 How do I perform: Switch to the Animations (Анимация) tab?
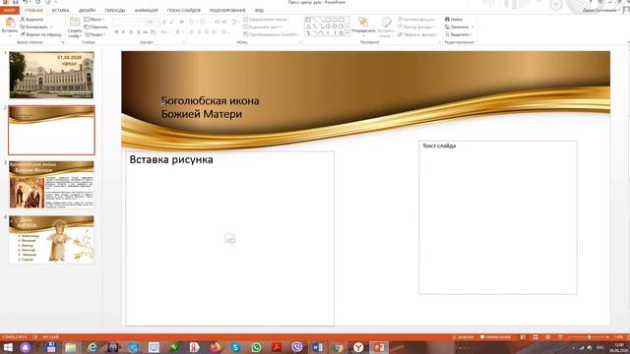tap(147, 11)
